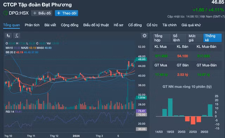
Task: Click the MA50 40.93 indicator label
Action: click(44, 48)
